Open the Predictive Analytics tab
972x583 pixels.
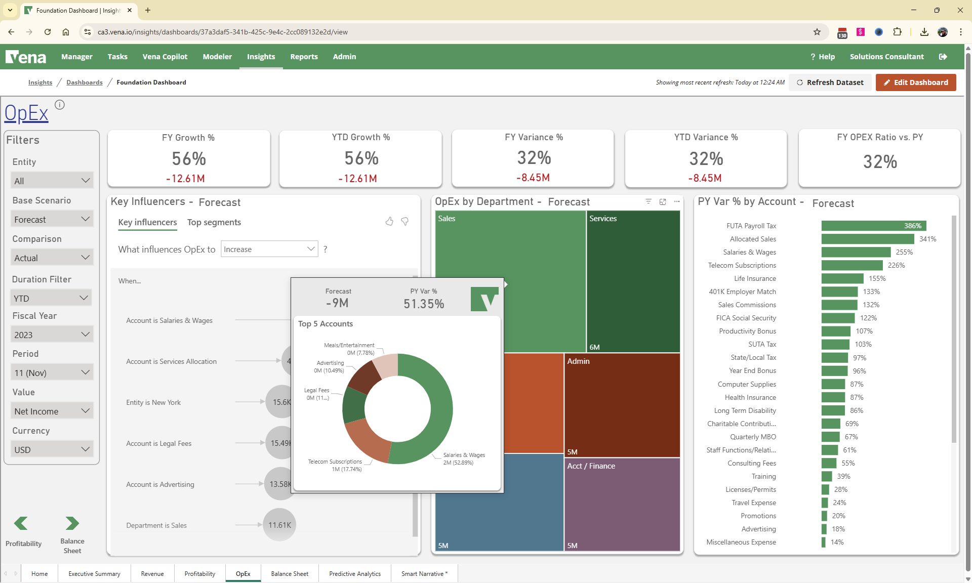pos(354,573)
